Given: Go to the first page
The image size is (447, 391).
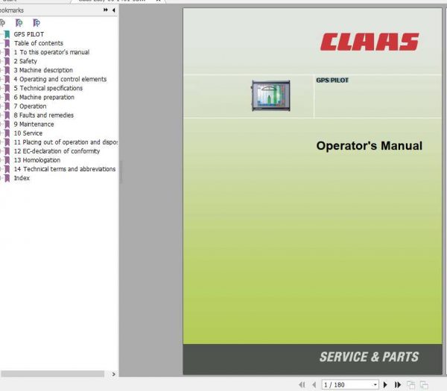Looking at the screenshot, I should tap(302, 385).
